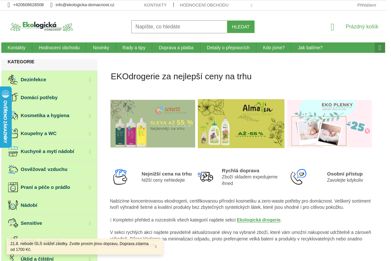Open the Kdo jsme? menu item
The image size is (391, 261).
coord(274,48)
